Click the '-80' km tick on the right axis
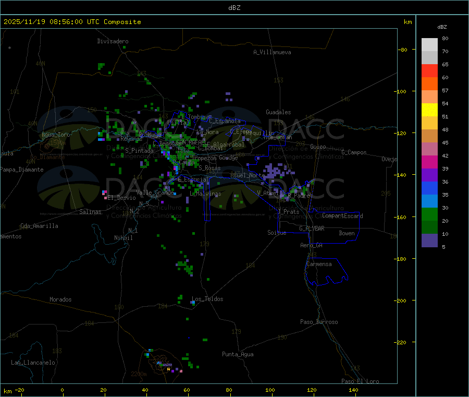This screenshot has height=397, width=469. (403, 50)
